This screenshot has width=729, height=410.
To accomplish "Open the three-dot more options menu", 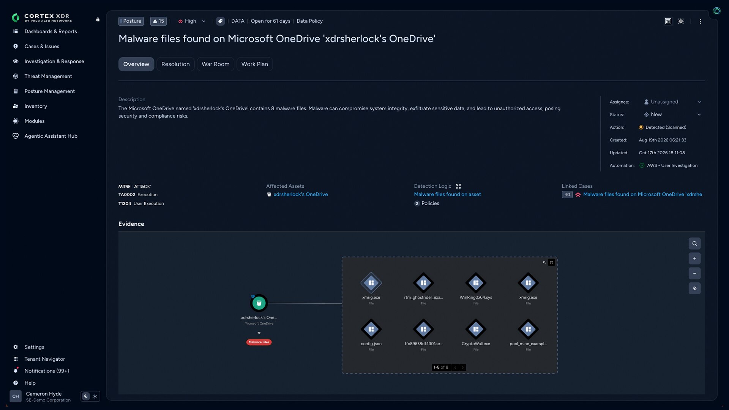I will 701,21.
